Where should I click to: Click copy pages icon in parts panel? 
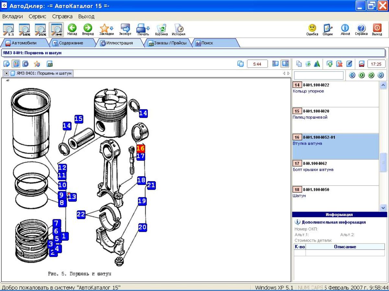(299, 64)
